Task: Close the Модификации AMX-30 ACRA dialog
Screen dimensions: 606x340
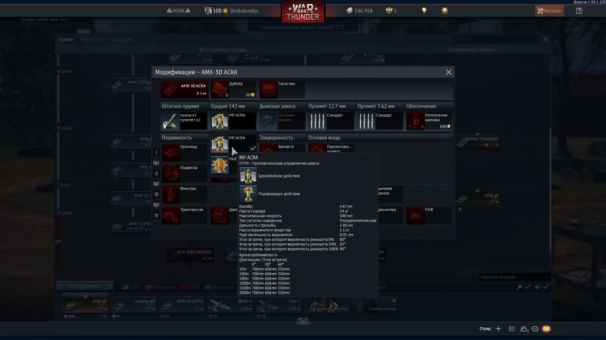Action: tap(449, 72)
